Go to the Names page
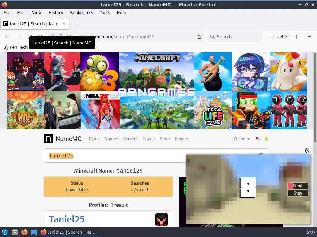Screen dimensions: 317x237 click(x=111, y=139)
